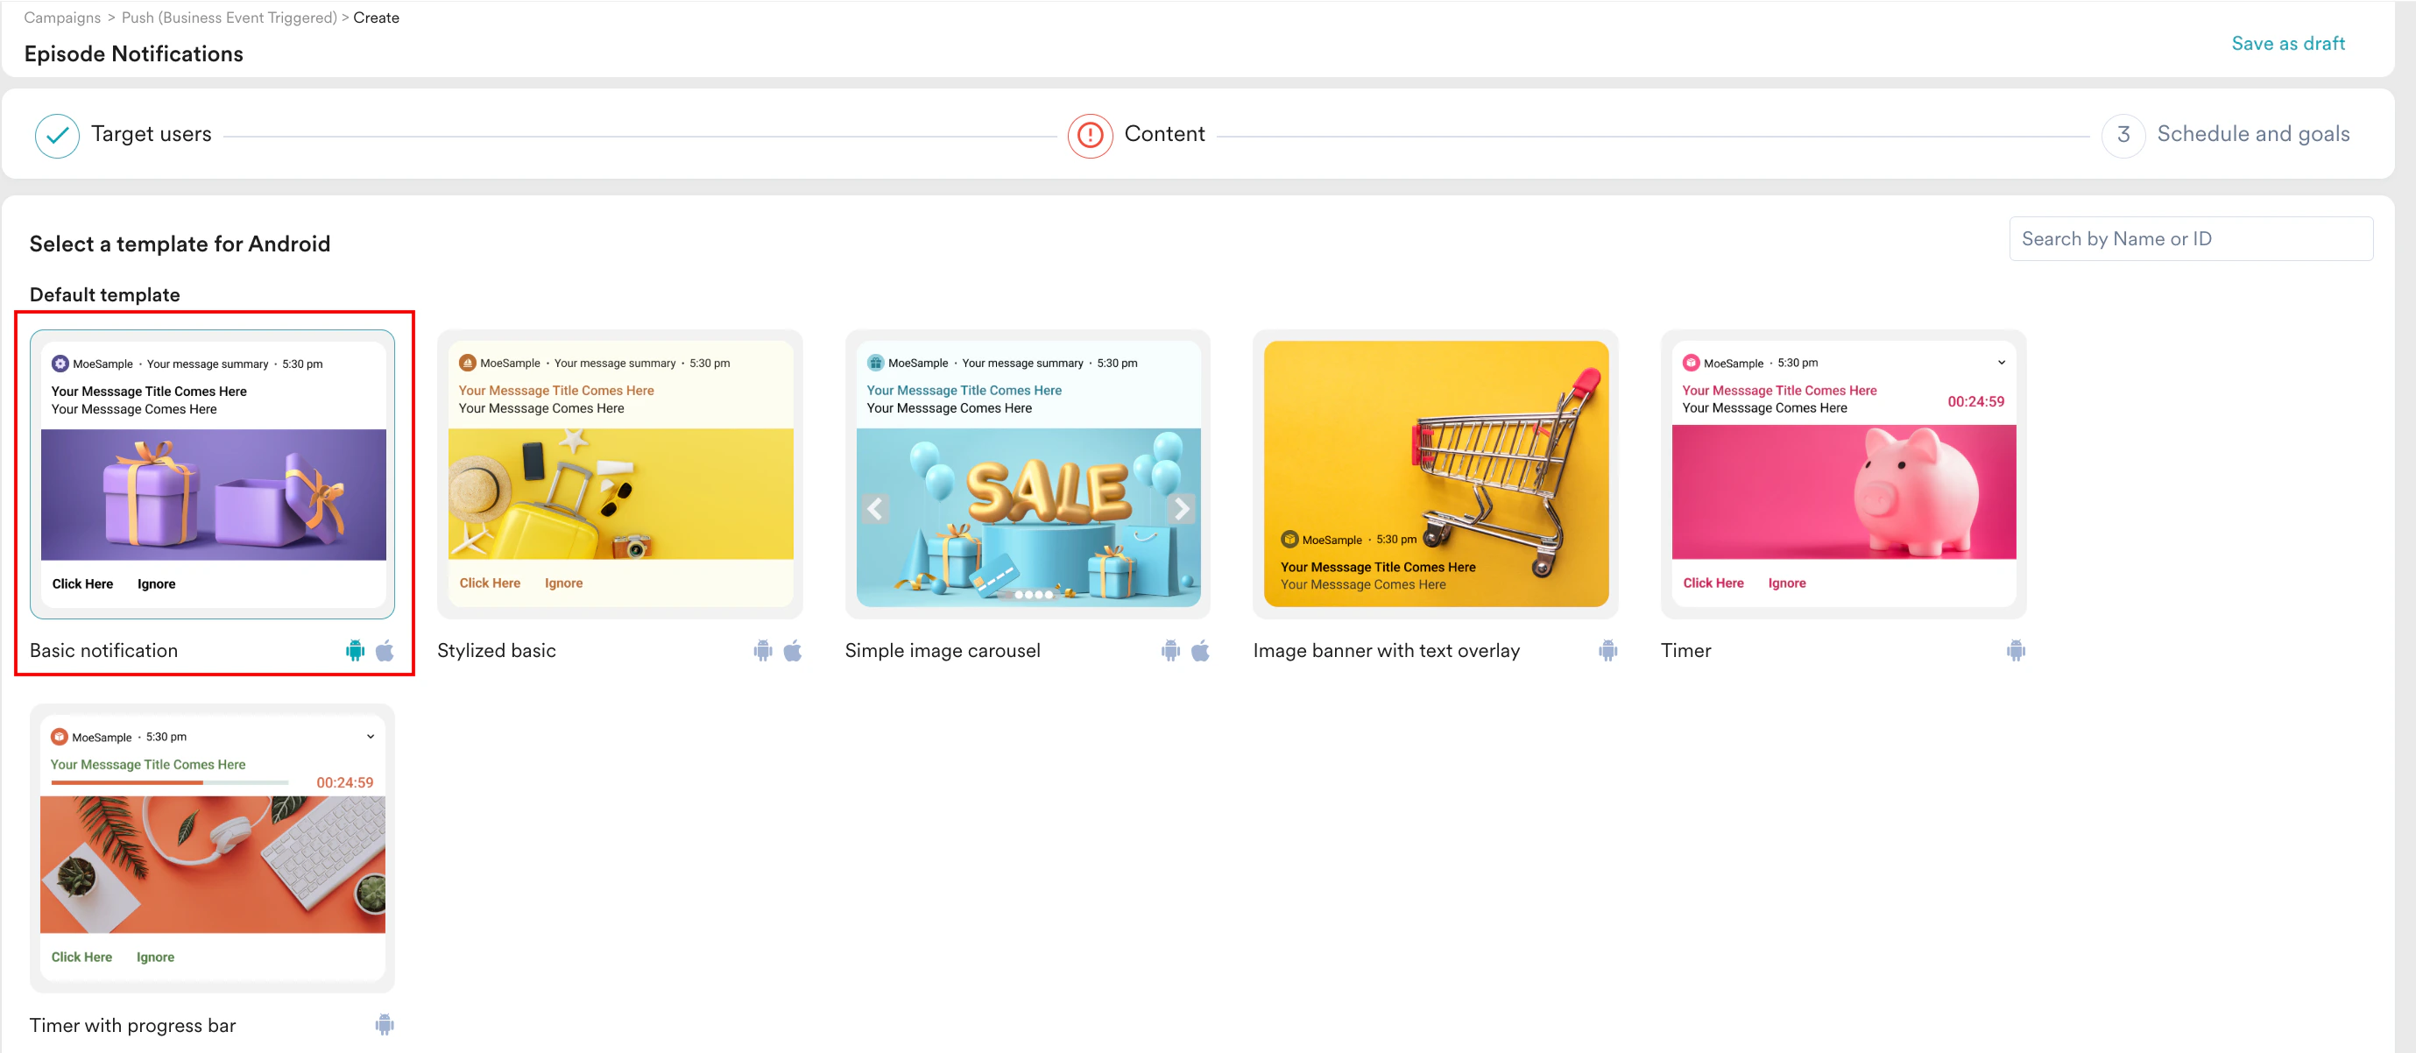Click the Content step warning icon

(x=1090, y=135)
